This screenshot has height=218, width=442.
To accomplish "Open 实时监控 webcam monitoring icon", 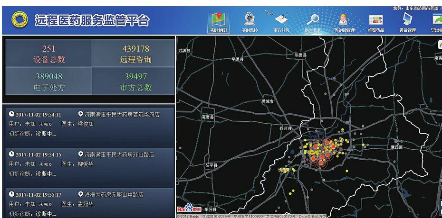I will [250, 21].
